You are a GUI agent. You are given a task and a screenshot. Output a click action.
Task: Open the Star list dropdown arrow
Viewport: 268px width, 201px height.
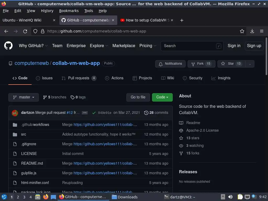(250, 64)
